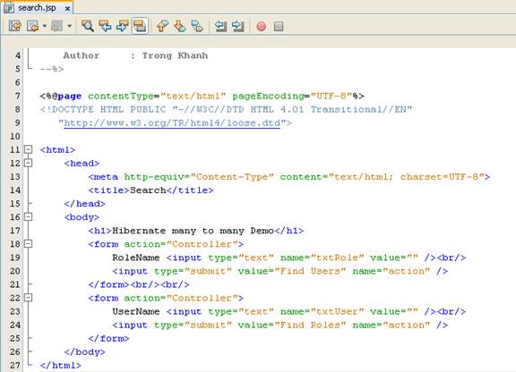Jump to the previous search occurrence
This screenshot has width=516, height=372.
[105, 26]
